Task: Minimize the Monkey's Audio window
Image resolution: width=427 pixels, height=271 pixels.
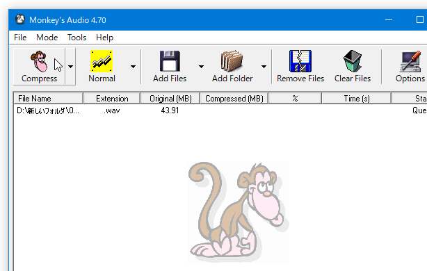Action: (389, 19)
